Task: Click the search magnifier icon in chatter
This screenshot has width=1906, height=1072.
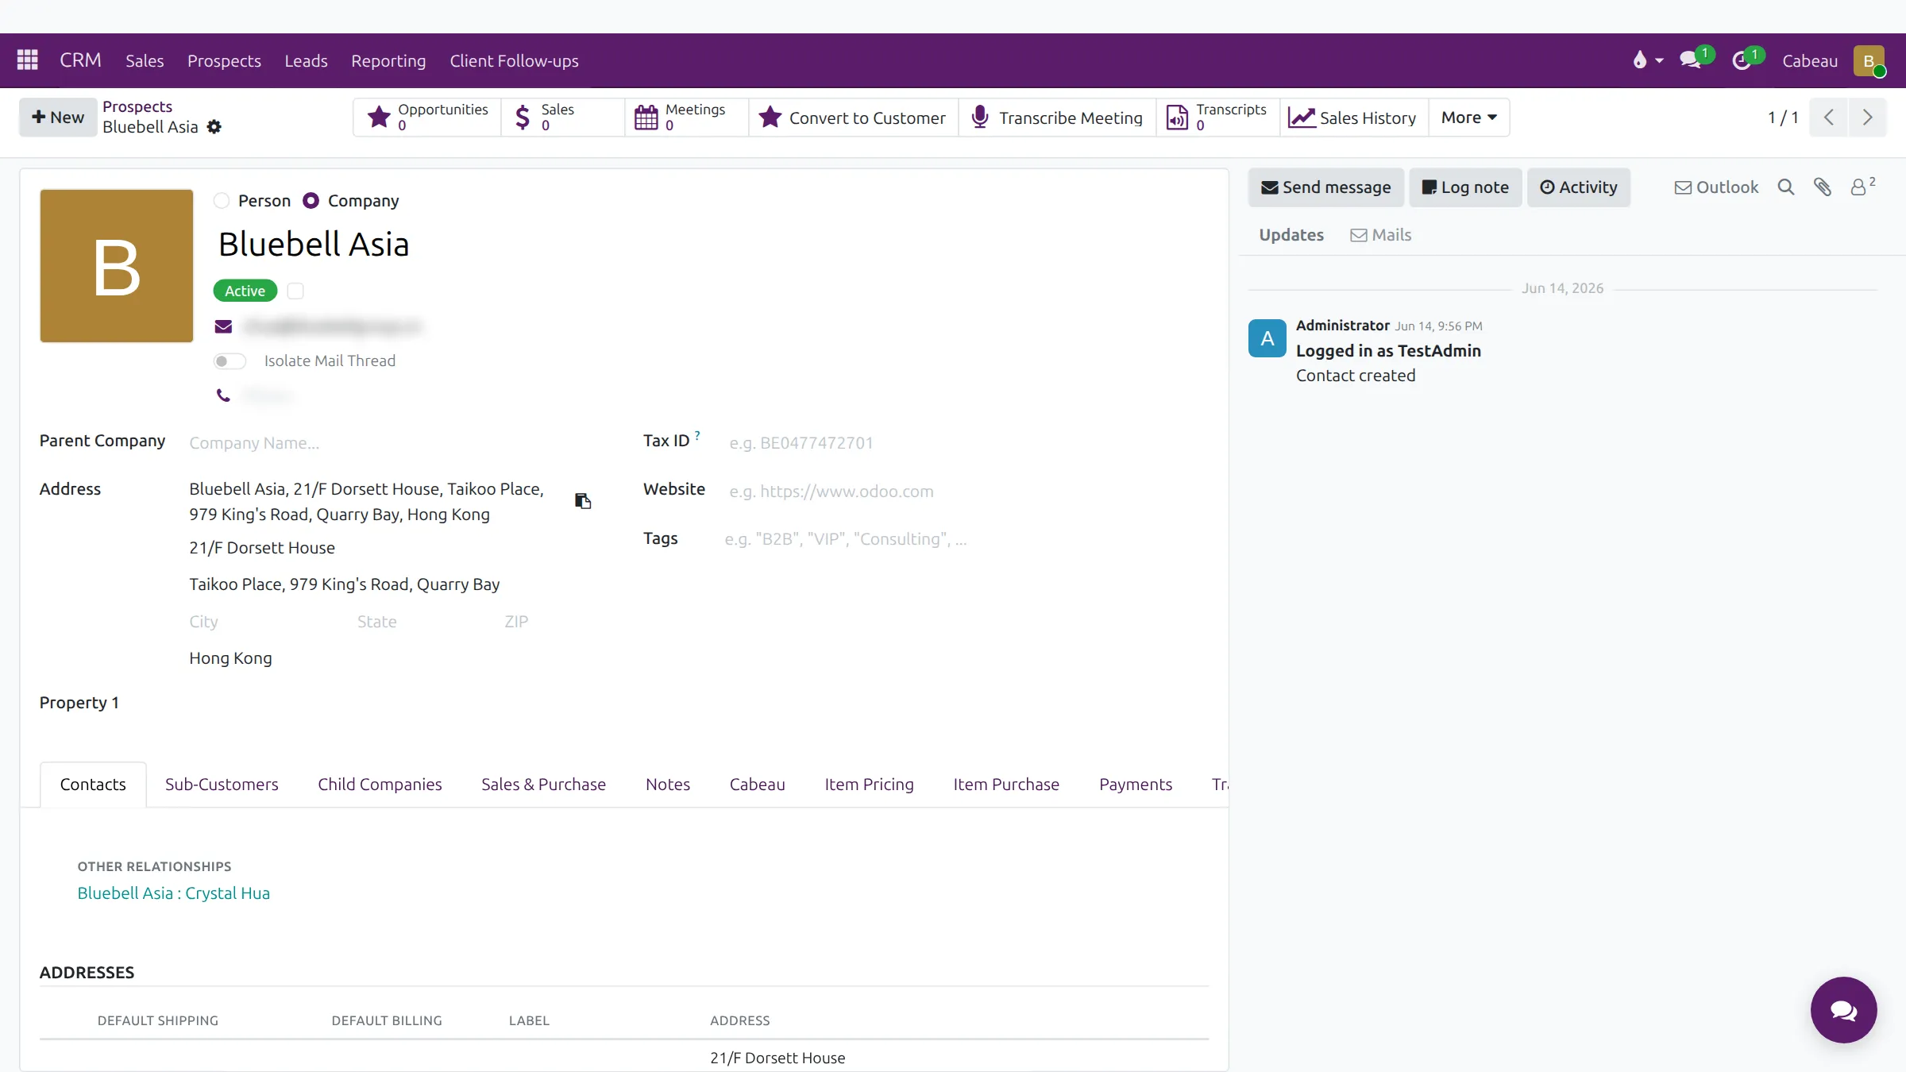Action: coord(1786,187)
